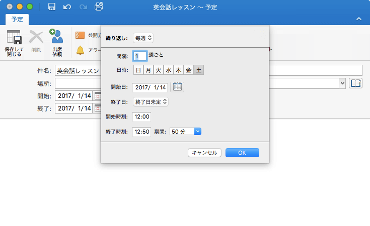Open the calendar picker beside 開始日
This screenshot has width=370, height=226.
point(177,87)
